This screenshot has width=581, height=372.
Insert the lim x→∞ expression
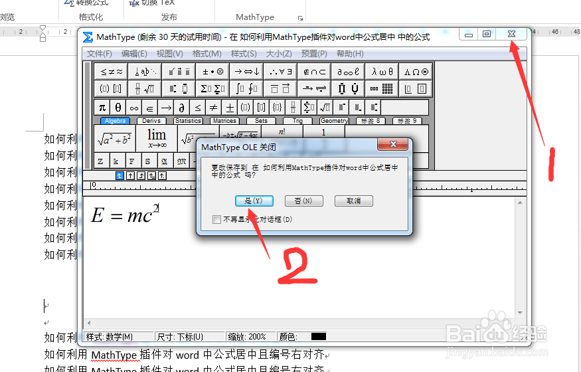156,139
